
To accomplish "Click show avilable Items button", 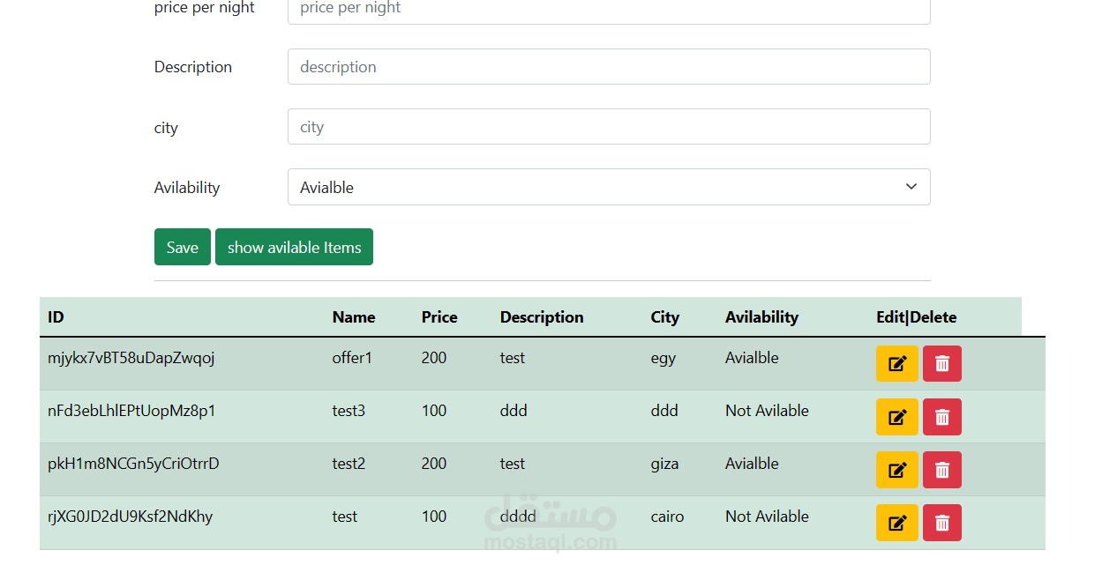I will [294, 247].
